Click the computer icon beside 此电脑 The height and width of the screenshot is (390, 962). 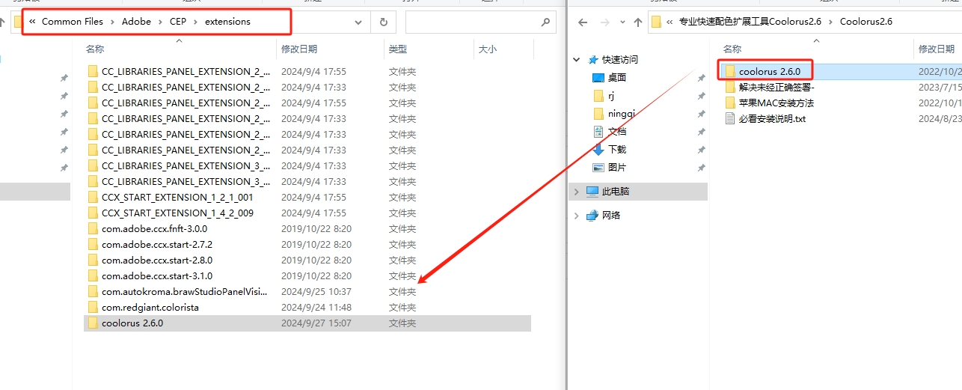pyautogui.click(x=592, y=191)
